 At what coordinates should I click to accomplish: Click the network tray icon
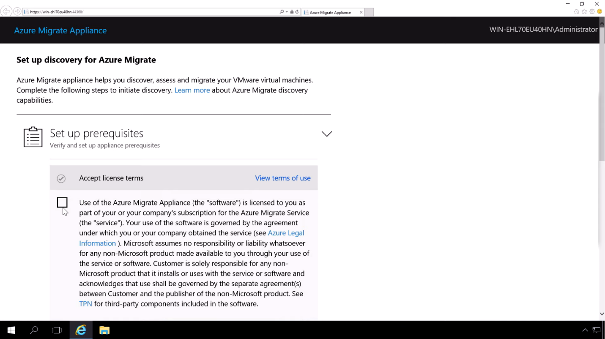pos(597,330)
